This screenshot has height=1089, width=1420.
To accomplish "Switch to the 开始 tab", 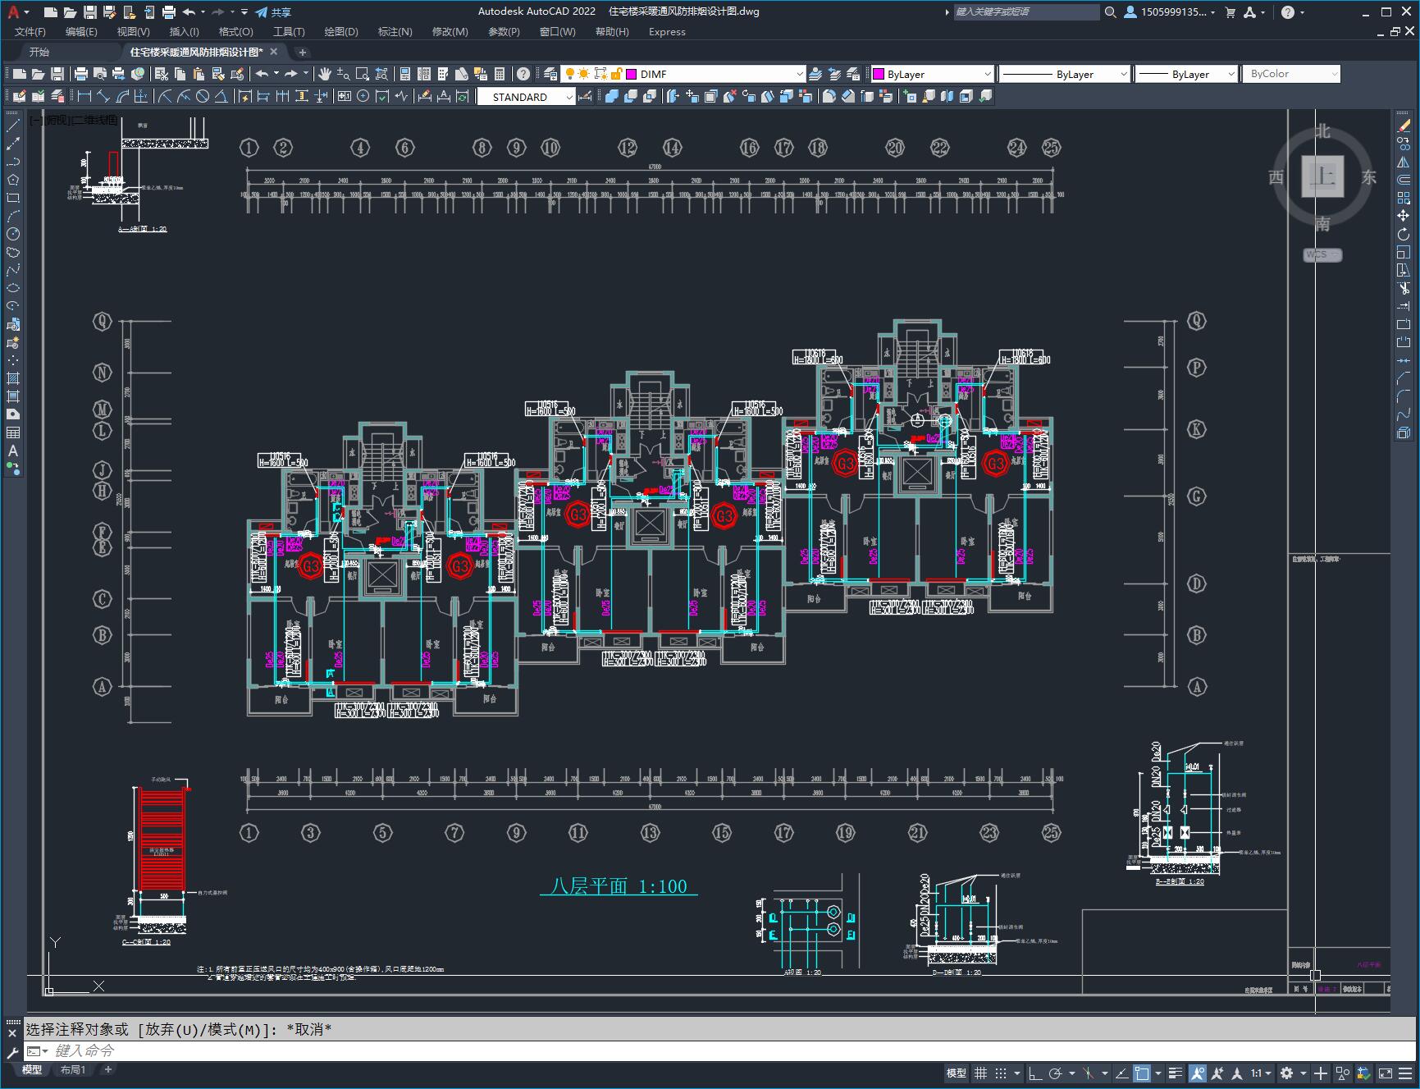I will click(39, 52).
